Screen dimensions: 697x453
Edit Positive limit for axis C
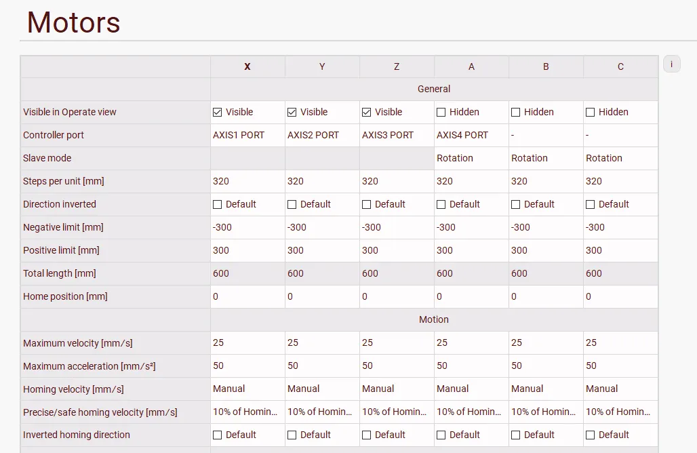[x=620, y=251]
